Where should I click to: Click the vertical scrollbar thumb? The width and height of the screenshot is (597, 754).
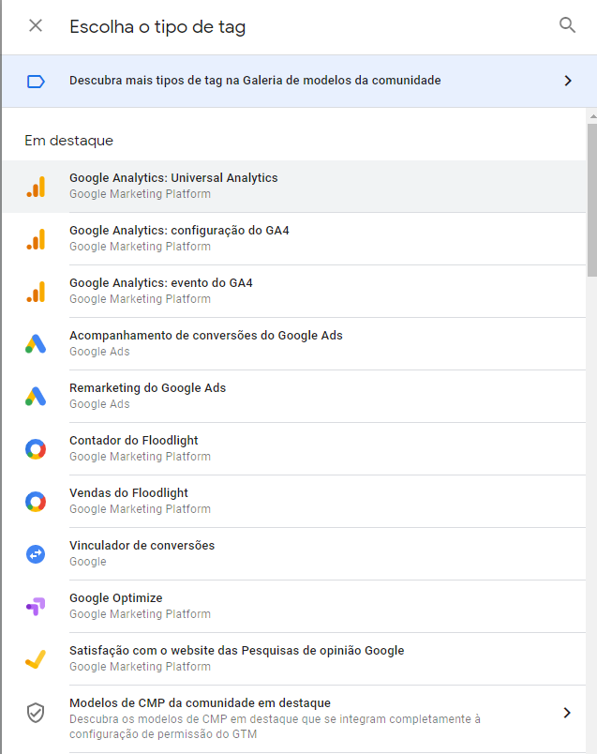click(591, 197)
